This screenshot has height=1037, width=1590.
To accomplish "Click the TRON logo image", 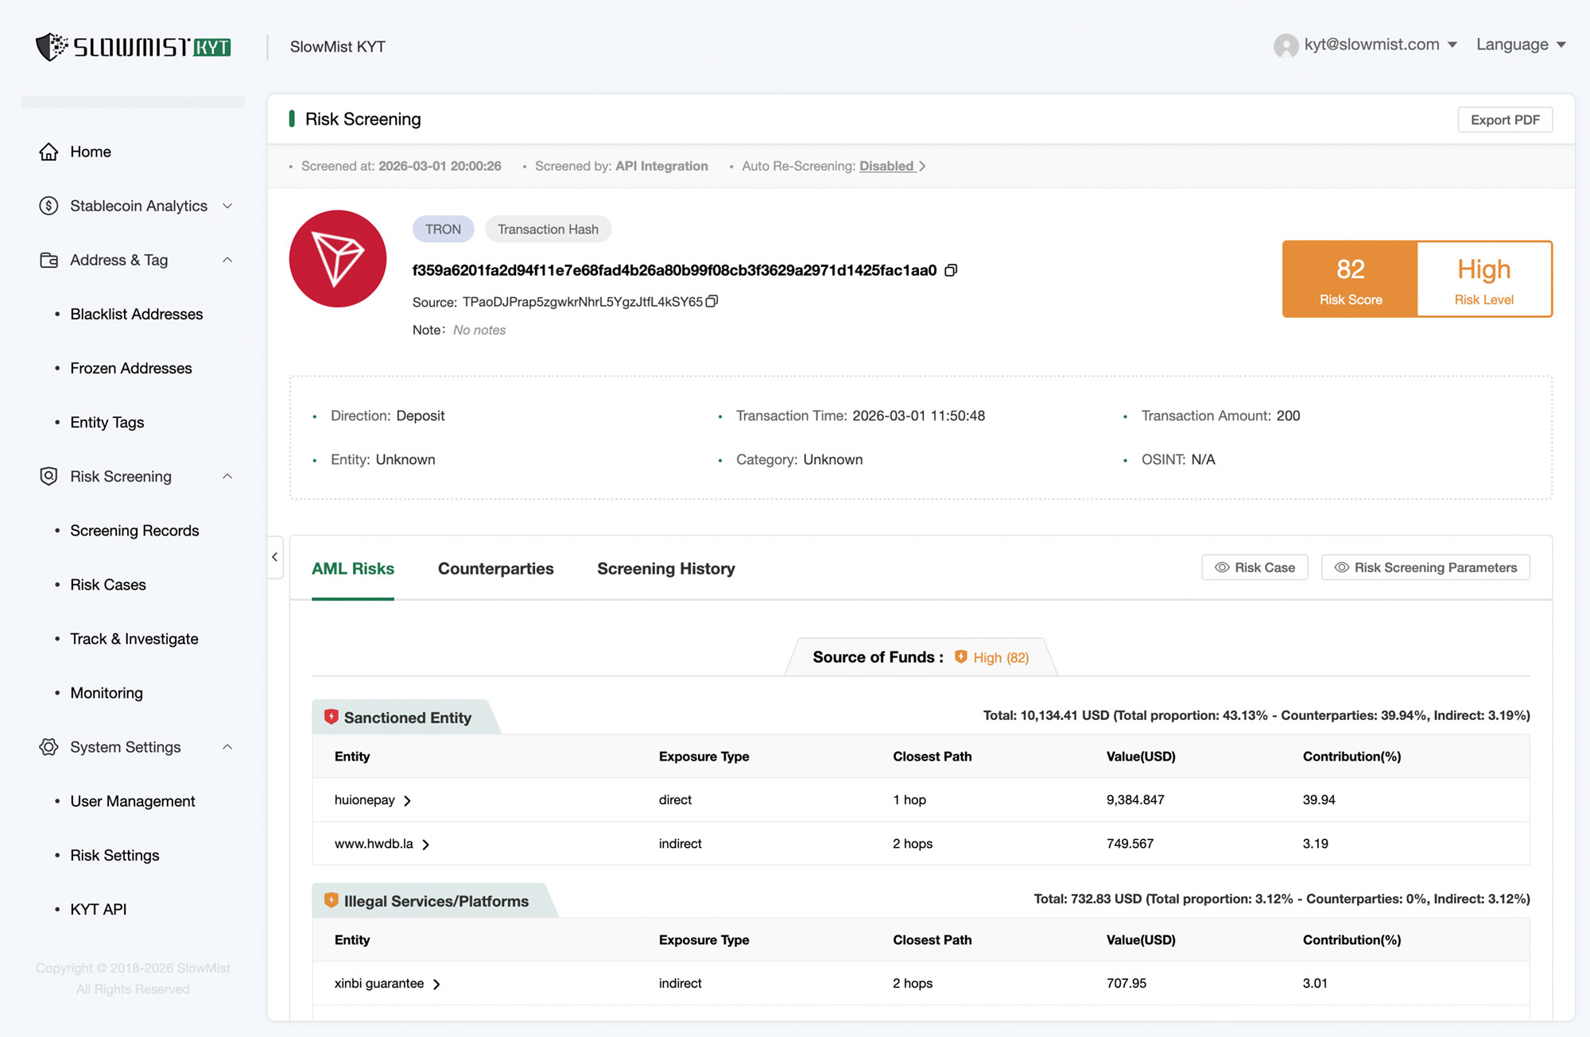I will 338,259.
